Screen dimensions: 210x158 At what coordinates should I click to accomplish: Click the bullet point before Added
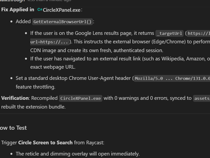click(11, 21)
